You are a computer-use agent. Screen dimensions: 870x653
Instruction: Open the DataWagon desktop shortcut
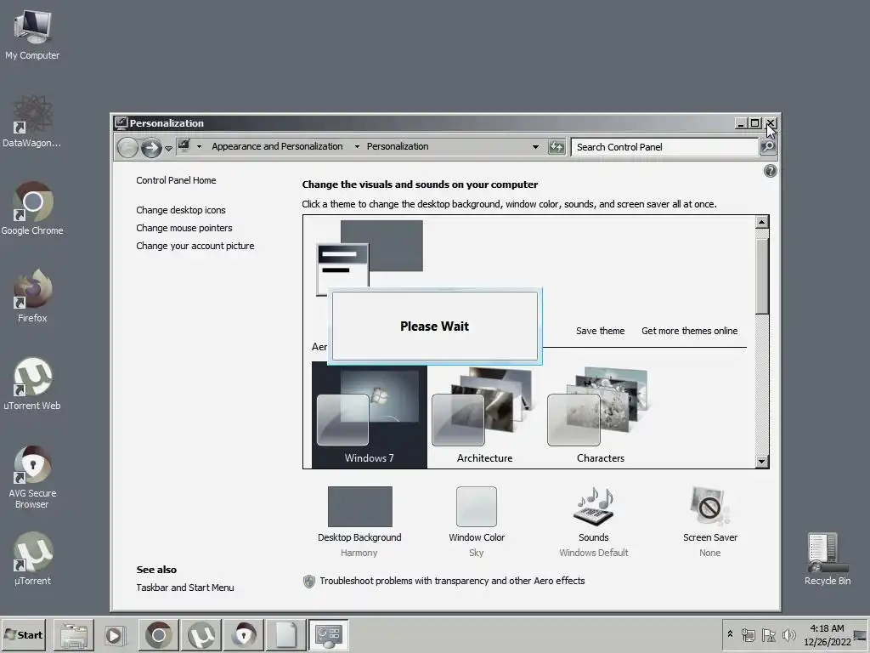(32, 122)
